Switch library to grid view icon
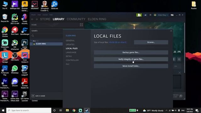Screen dimensions: 201x113 (81, 25)
